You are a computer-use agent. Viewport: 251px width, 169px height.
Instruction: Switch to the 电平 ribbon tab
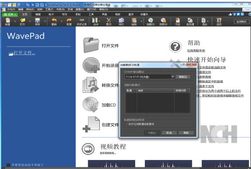click(x=51, y=14)
